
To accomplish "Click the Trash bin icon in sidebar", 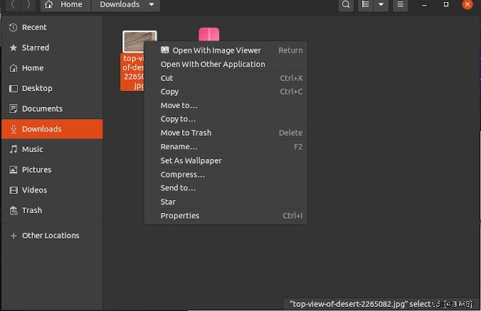I will pyautogui.click(x=13, y=210).
